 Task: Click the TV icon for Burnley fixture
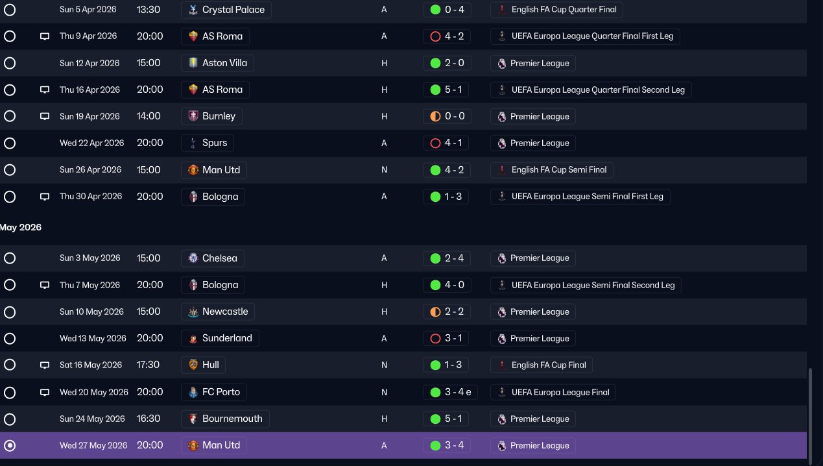[x=45, y=117]
